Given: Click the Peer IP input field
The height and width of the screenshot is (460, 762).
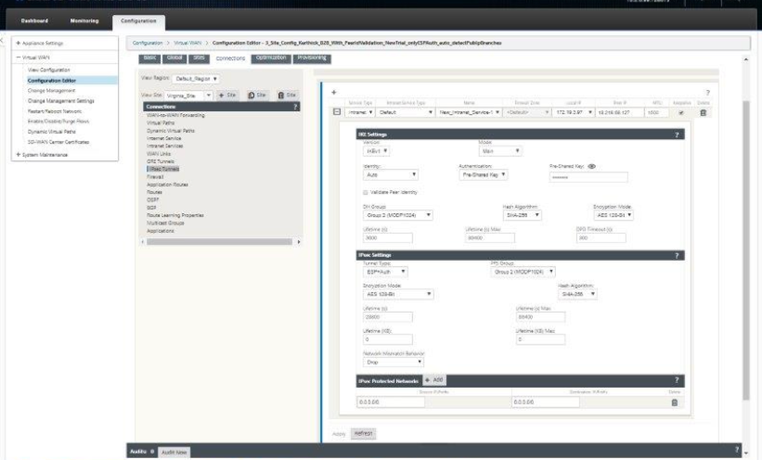Looking at the screenshot, I should coord(619,112).
